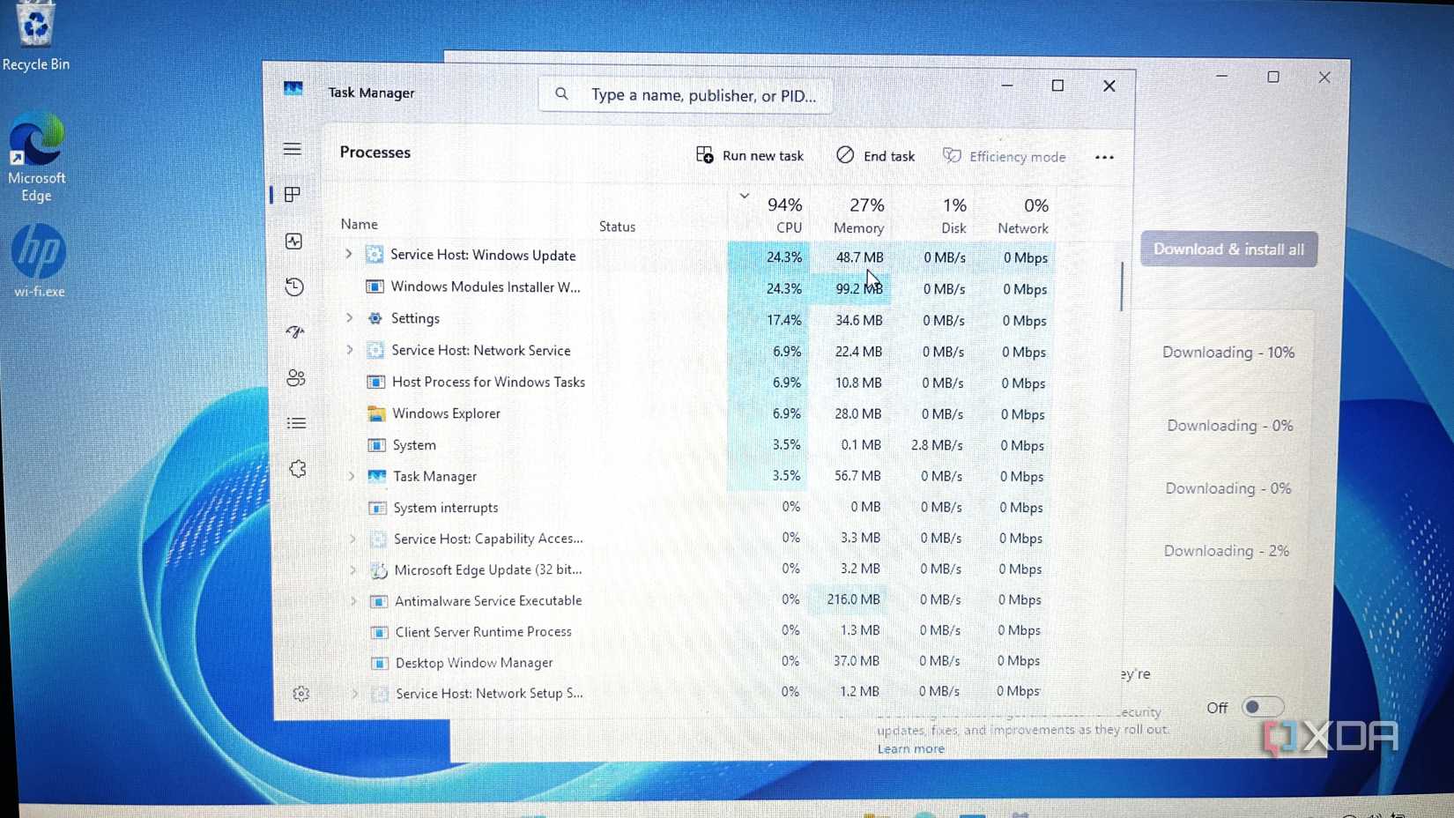This screenshot has height=818, width=1454.
Task: Click the Recycle Bin desktop icon
Action: click(x=35, y=37)
